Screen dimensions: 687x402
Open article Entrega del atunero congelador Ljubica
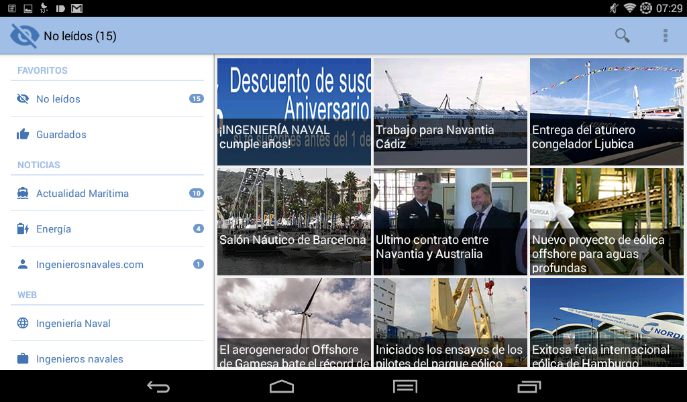tap(606, 112)
